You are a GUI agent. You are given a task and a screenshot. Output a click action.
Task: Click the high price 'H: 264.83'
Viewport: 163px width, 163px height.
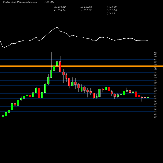click(86, 7)
